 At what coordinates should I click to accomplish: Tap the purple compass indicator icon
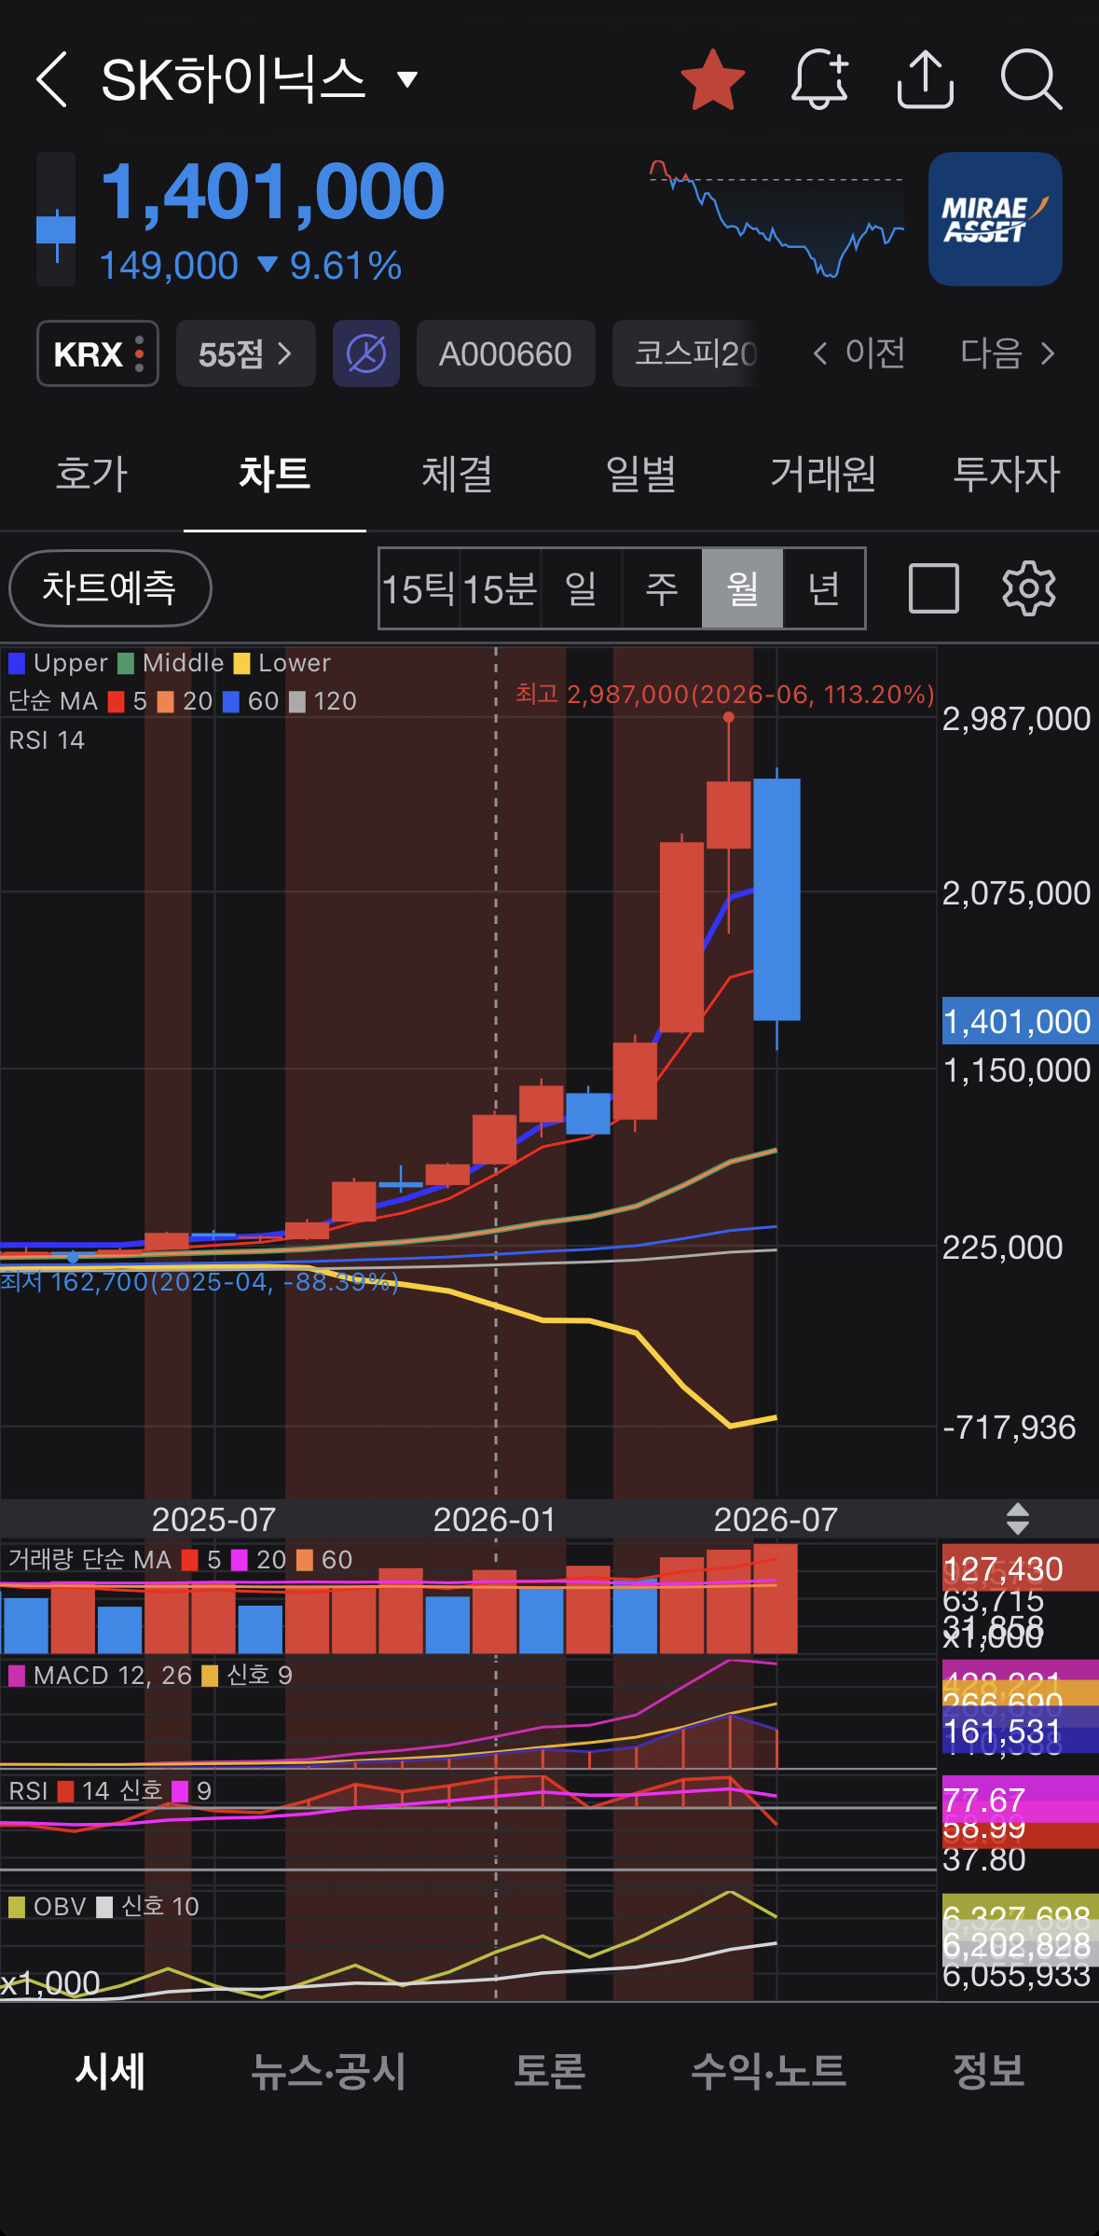pyautogui.click(x=366, y=353)
